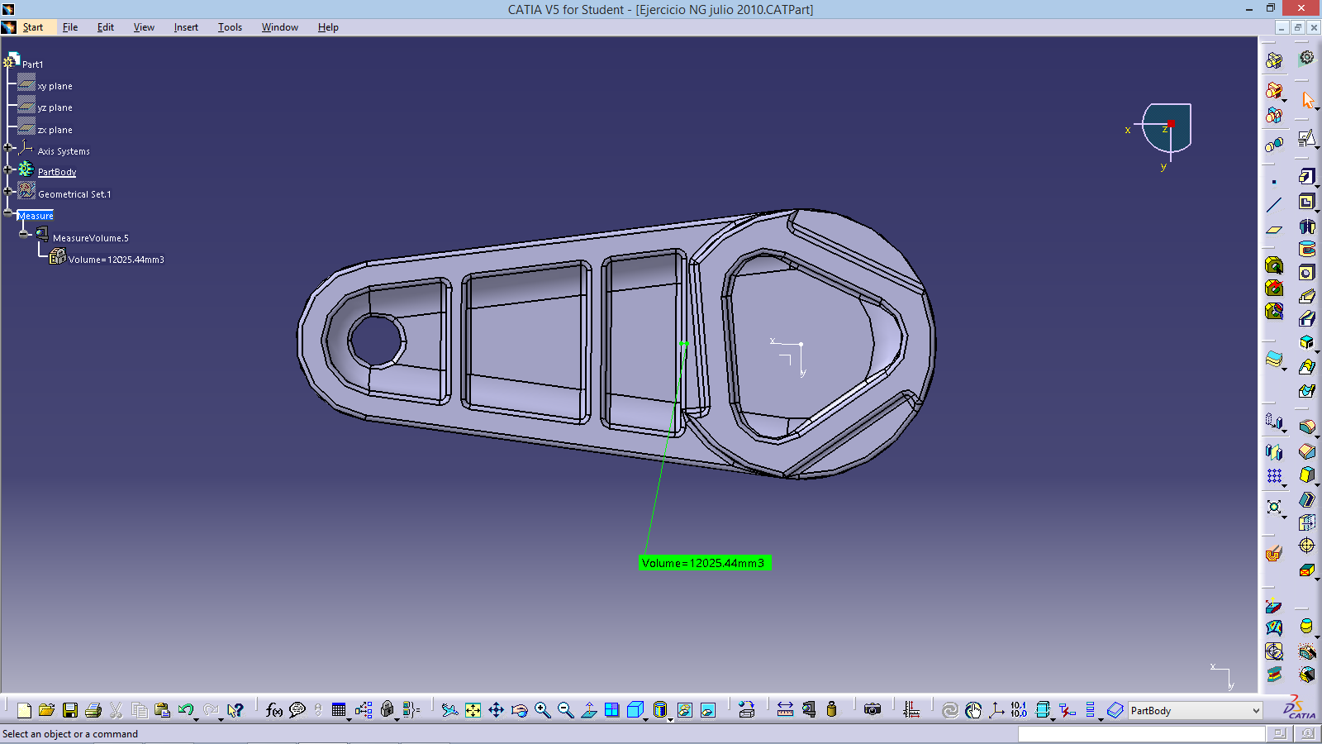
Task: Create a Line with the line tool
Action: tap(1274, 205)
